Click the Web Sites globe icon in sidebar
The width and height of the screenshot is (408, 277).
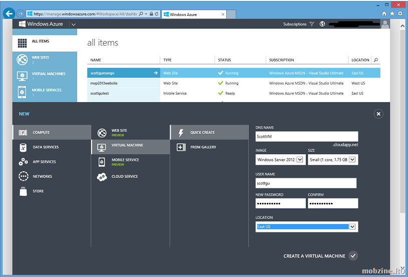(22, 60)
